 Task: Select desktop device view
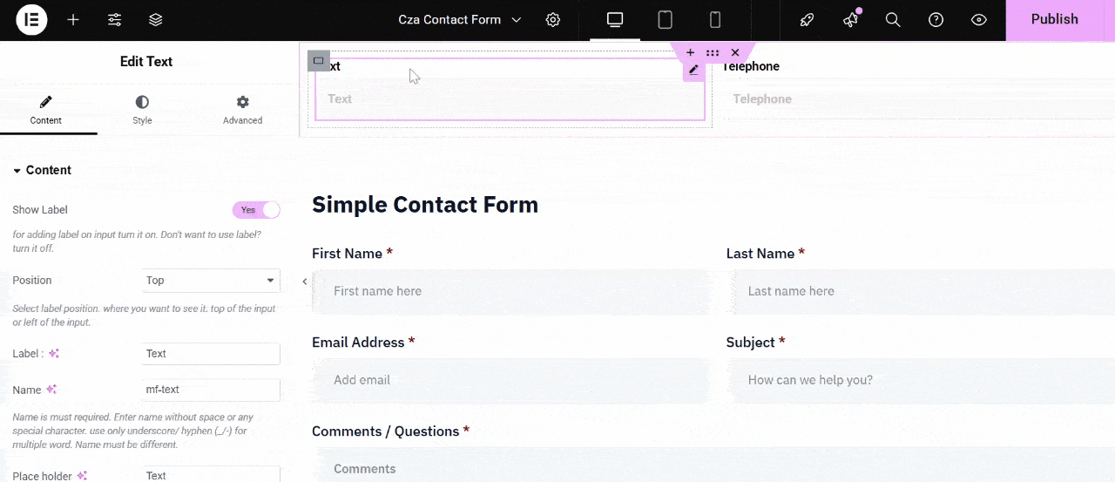click(615, 20)
